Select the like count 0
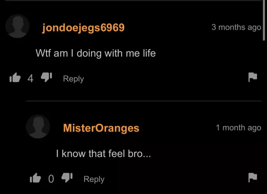This screenshot has width=267, height=194. coord(51,179)
